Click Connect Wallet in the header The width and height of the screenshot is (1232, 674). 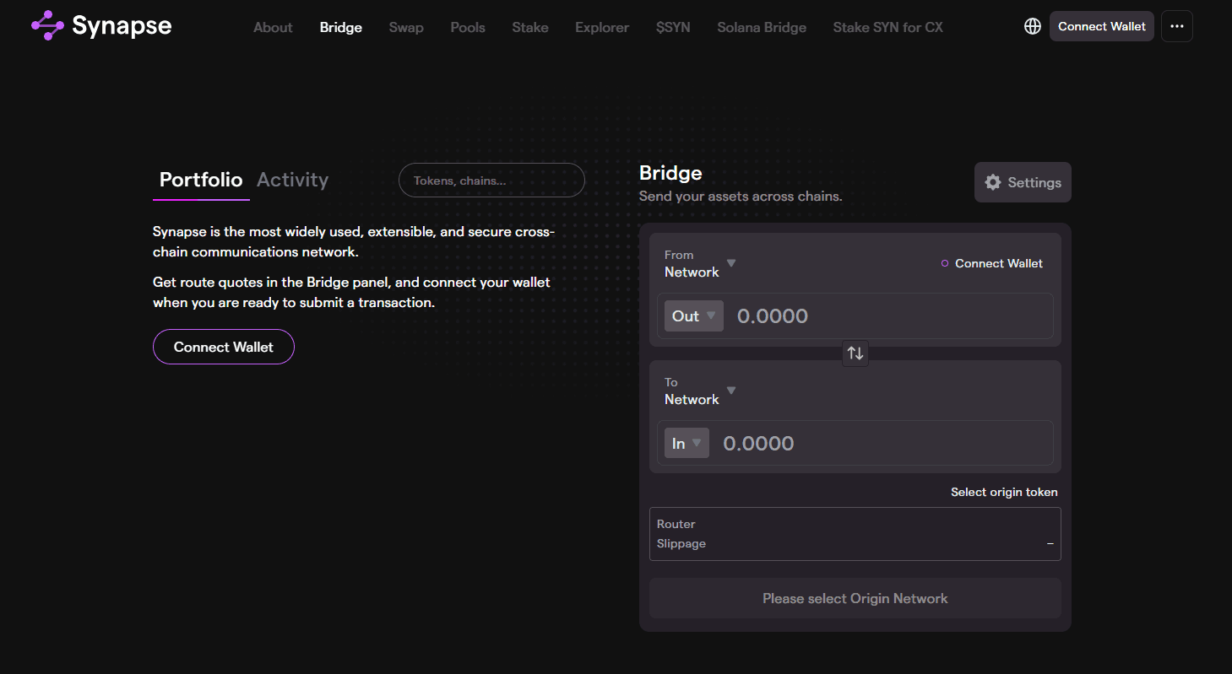1102,26
